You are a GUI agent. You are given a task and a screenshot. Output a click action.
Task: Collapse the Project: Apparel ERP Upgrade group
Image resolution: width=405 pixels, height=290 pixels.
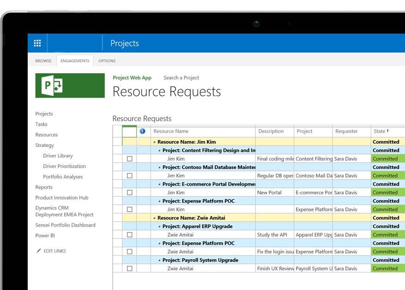[x=160, y=226]
